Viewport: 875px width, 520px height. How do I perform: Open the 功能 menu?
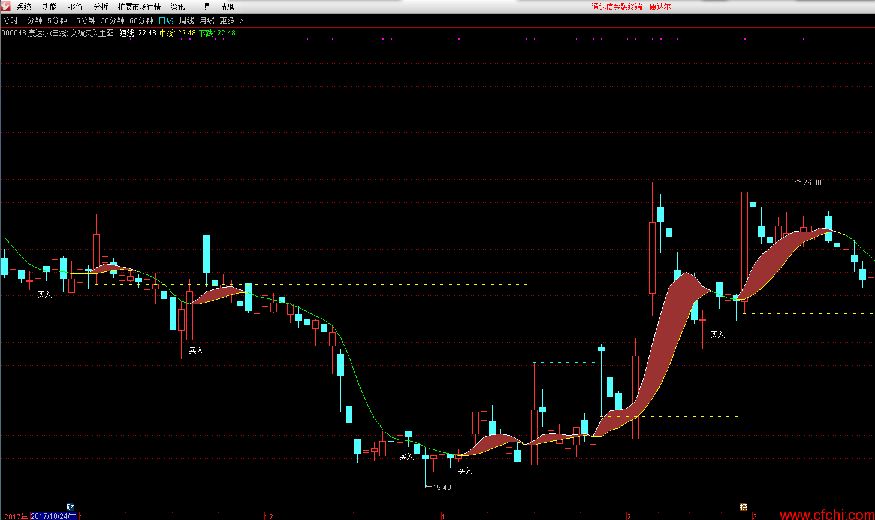[50, 7]
